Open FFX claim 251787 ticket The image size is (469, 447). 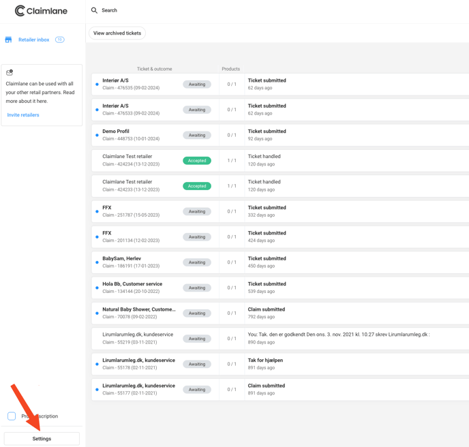[x=280, y=211]
